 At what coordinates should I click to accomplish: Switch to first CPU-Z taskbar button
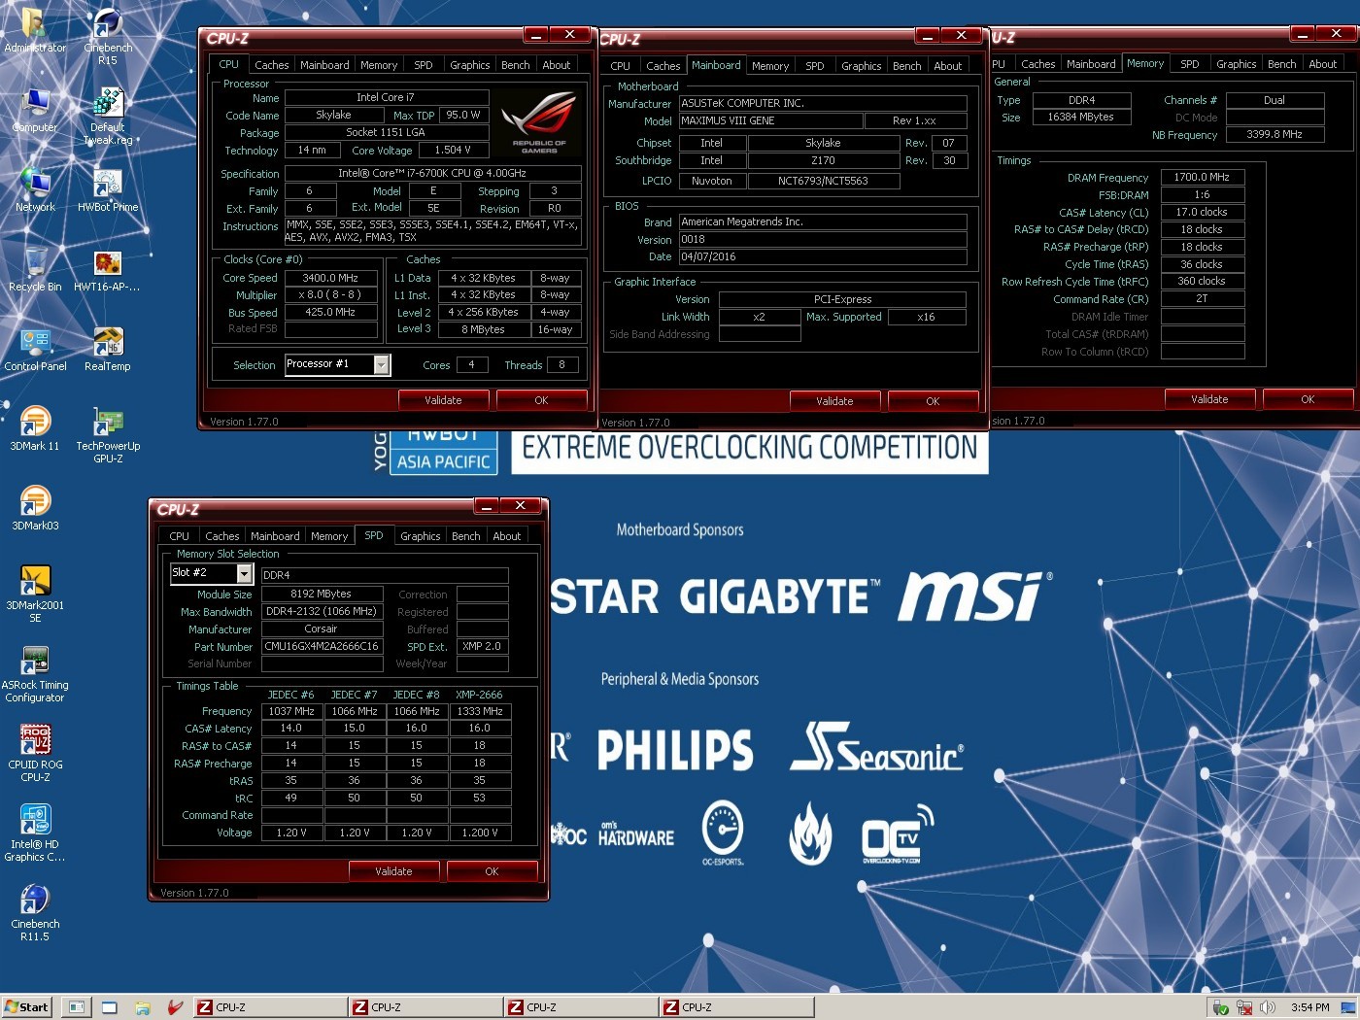(269, 1007)
